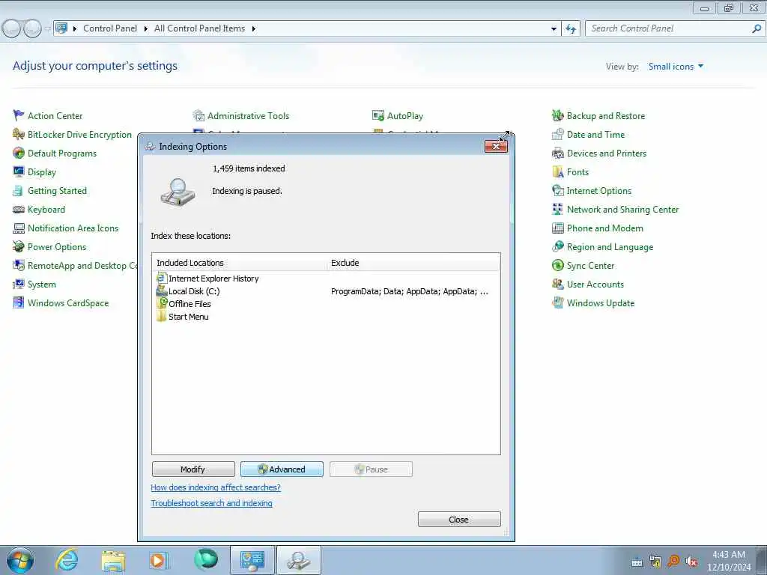Viewport: 767px width, 575px height.
Task: Click the Internet Options icon
Action: pyautogui.click(x=557, y=191)
